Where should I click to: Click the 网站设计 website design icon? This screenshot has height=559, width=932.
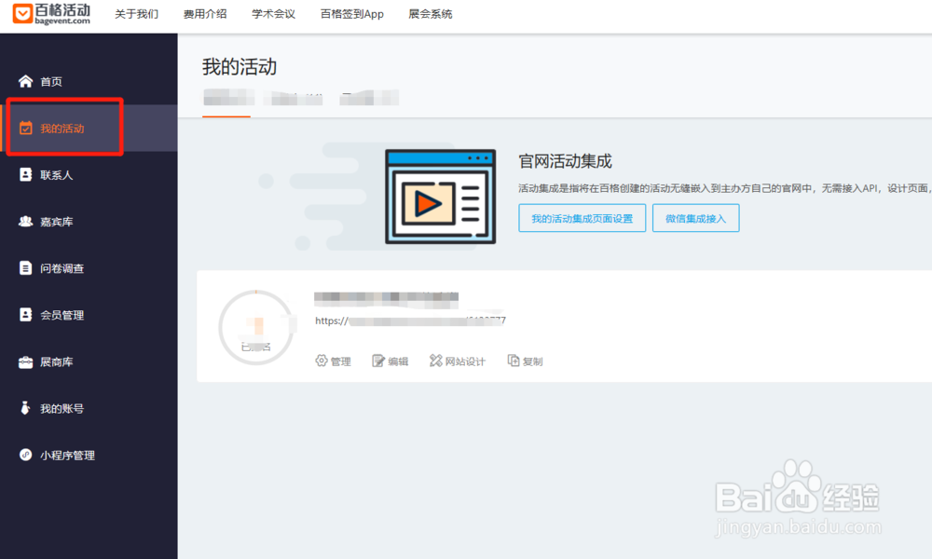(434, 361)
